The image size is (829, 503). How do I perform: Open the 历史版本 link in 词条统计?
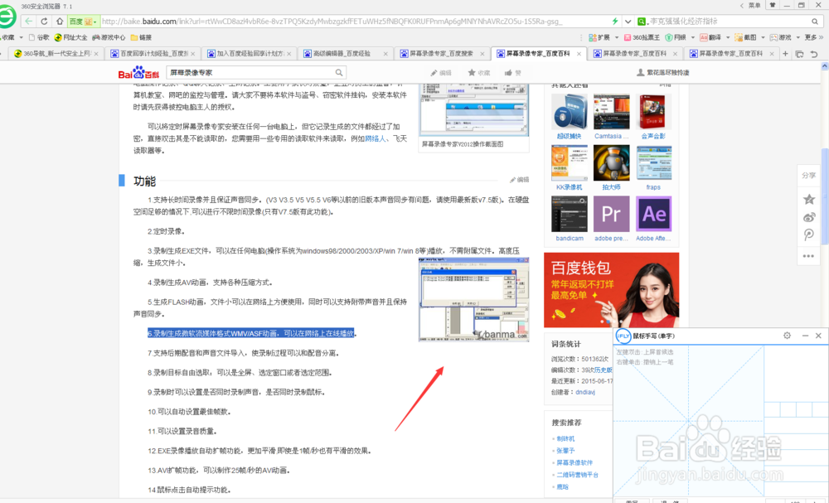[604, 370]
